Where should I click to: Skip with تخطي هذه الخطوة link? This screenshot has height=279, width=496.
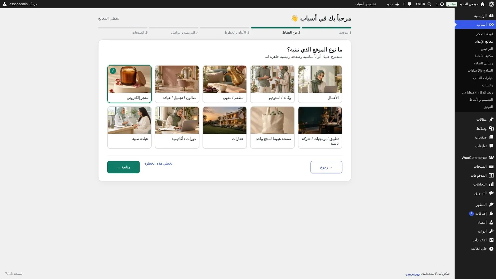click(x=158, y=163)
